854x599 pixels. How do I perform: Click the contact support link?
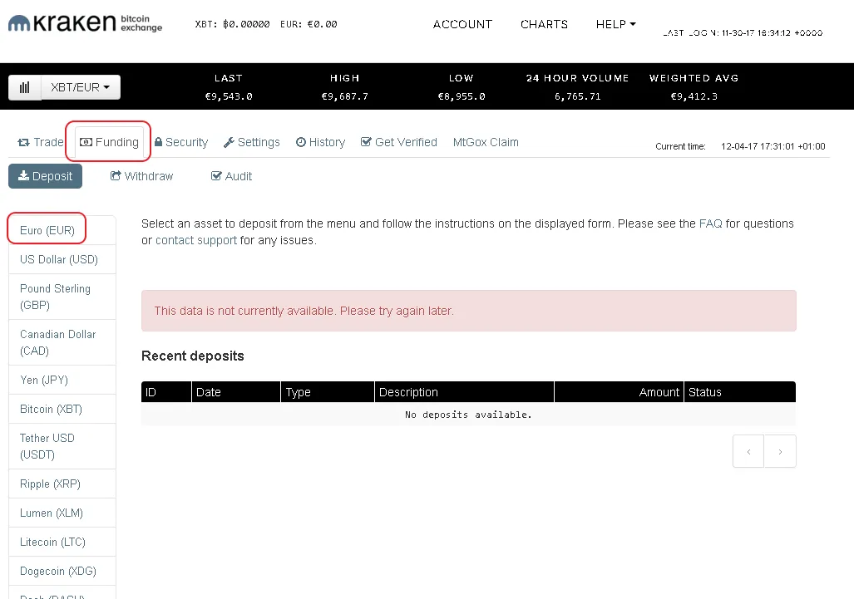196,240
